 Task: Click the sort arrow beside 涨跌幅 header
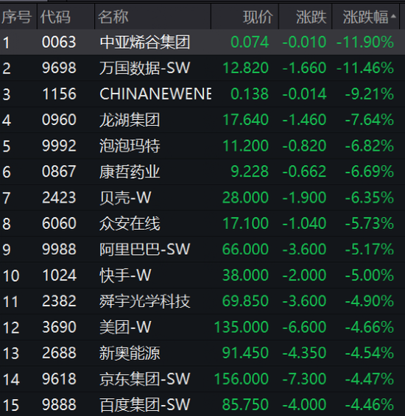click(x=393, y=16)
